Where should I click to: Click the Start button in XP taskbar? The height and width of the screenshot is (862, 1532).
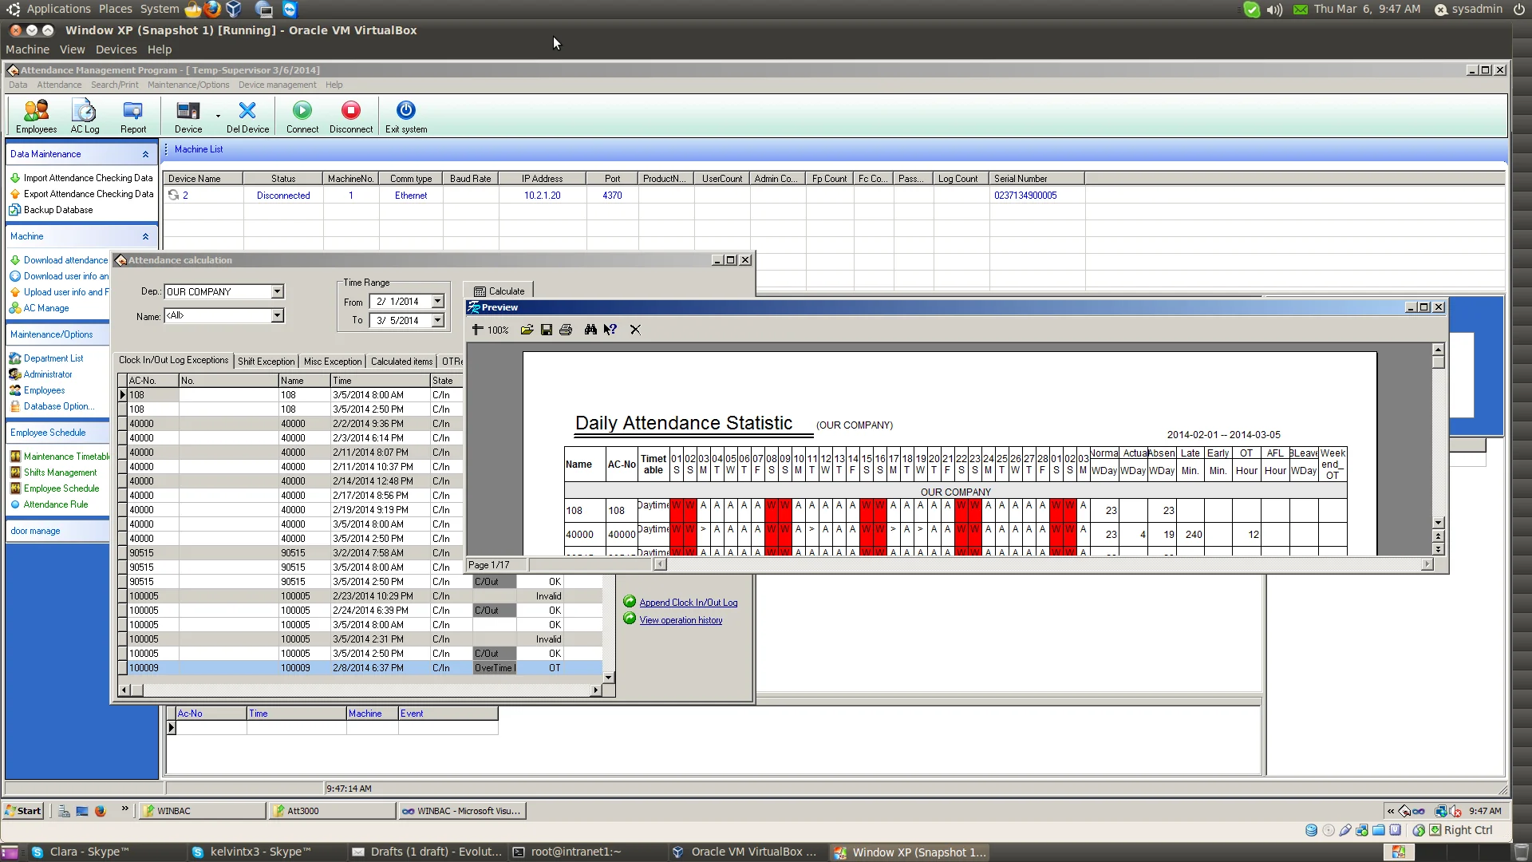pos(23,811)
